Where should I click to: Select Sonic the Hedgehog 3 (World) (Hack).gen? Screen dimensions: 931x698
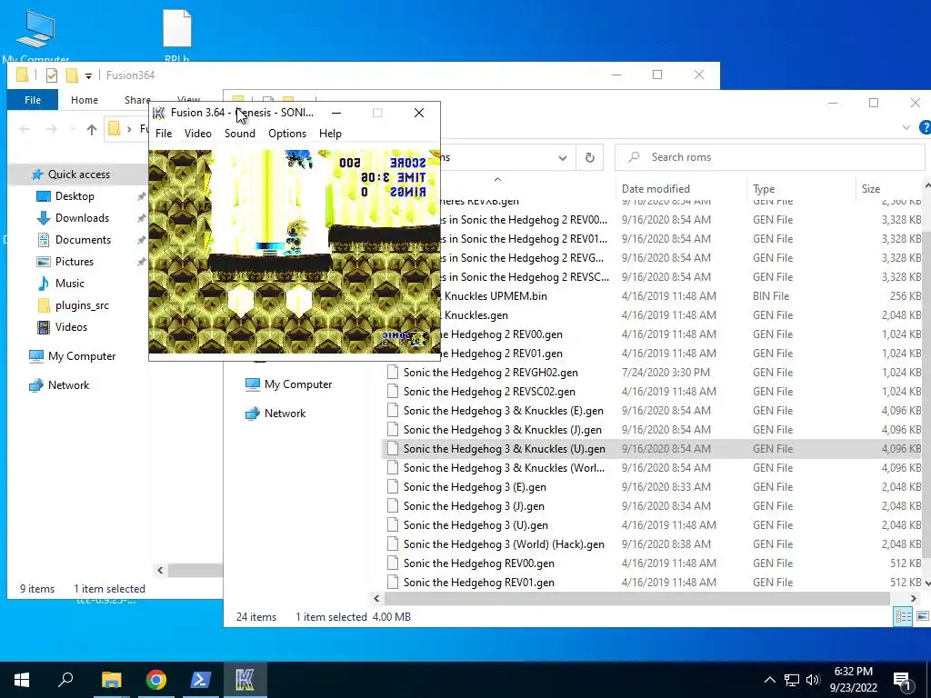[504, 544]
